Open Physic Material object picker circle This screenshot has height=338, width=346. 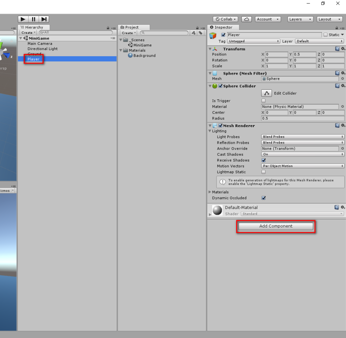[343, 106]
